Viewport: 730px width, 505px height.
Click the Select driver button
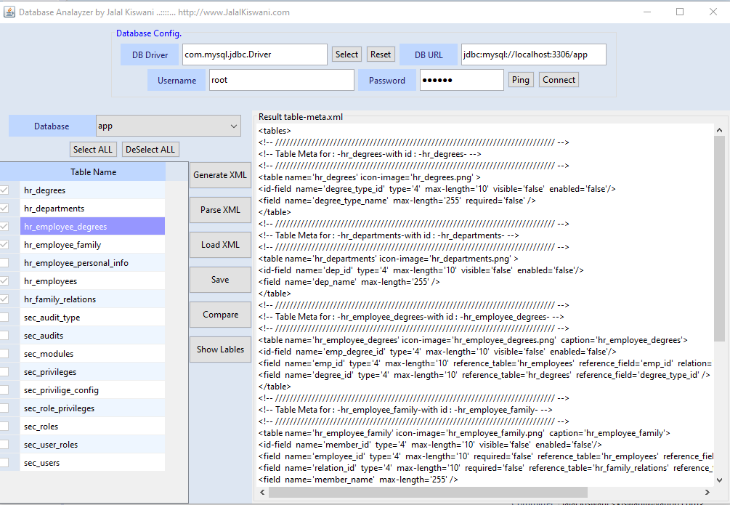coord(346,54)
